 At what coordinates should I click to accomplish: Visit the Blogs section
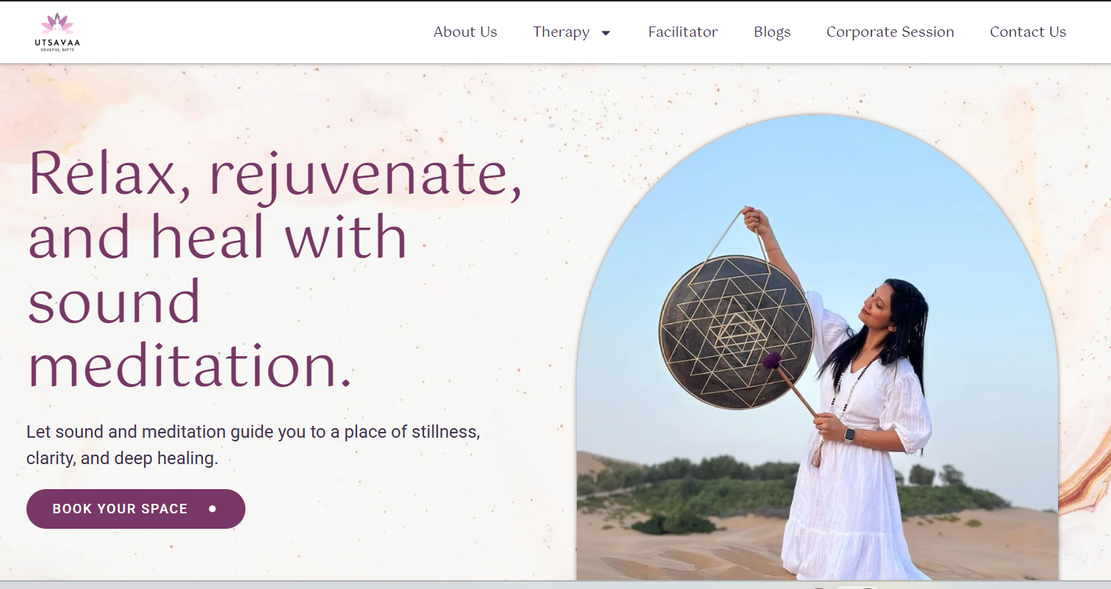point(772,32)
